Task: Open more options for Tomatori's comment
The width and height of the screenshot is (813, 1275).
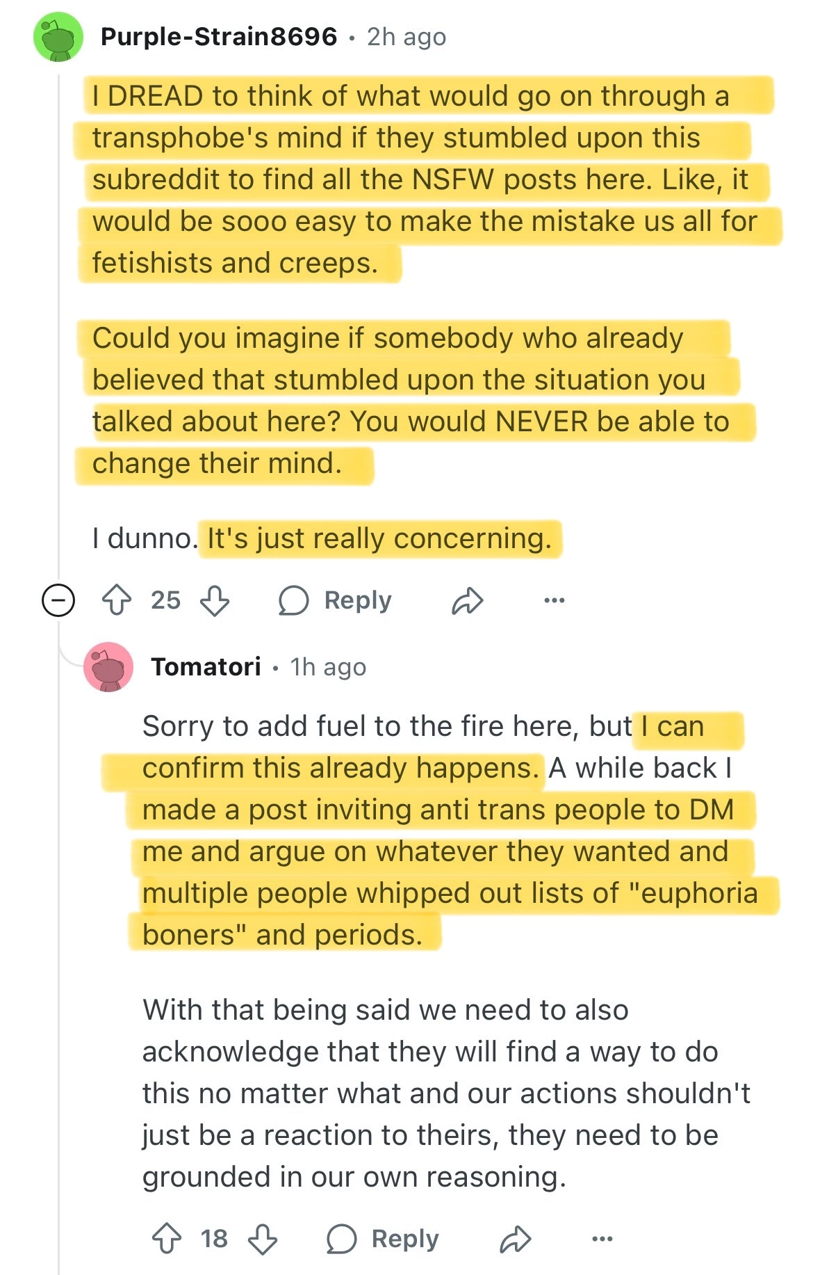Action: pyautogui.click(x=602, y=1239)
